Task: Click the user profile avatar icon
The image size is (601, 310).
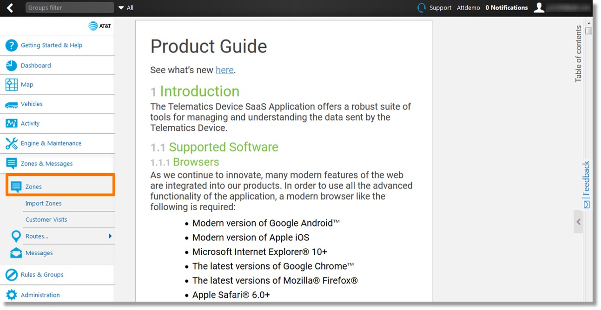Action: 539,7
